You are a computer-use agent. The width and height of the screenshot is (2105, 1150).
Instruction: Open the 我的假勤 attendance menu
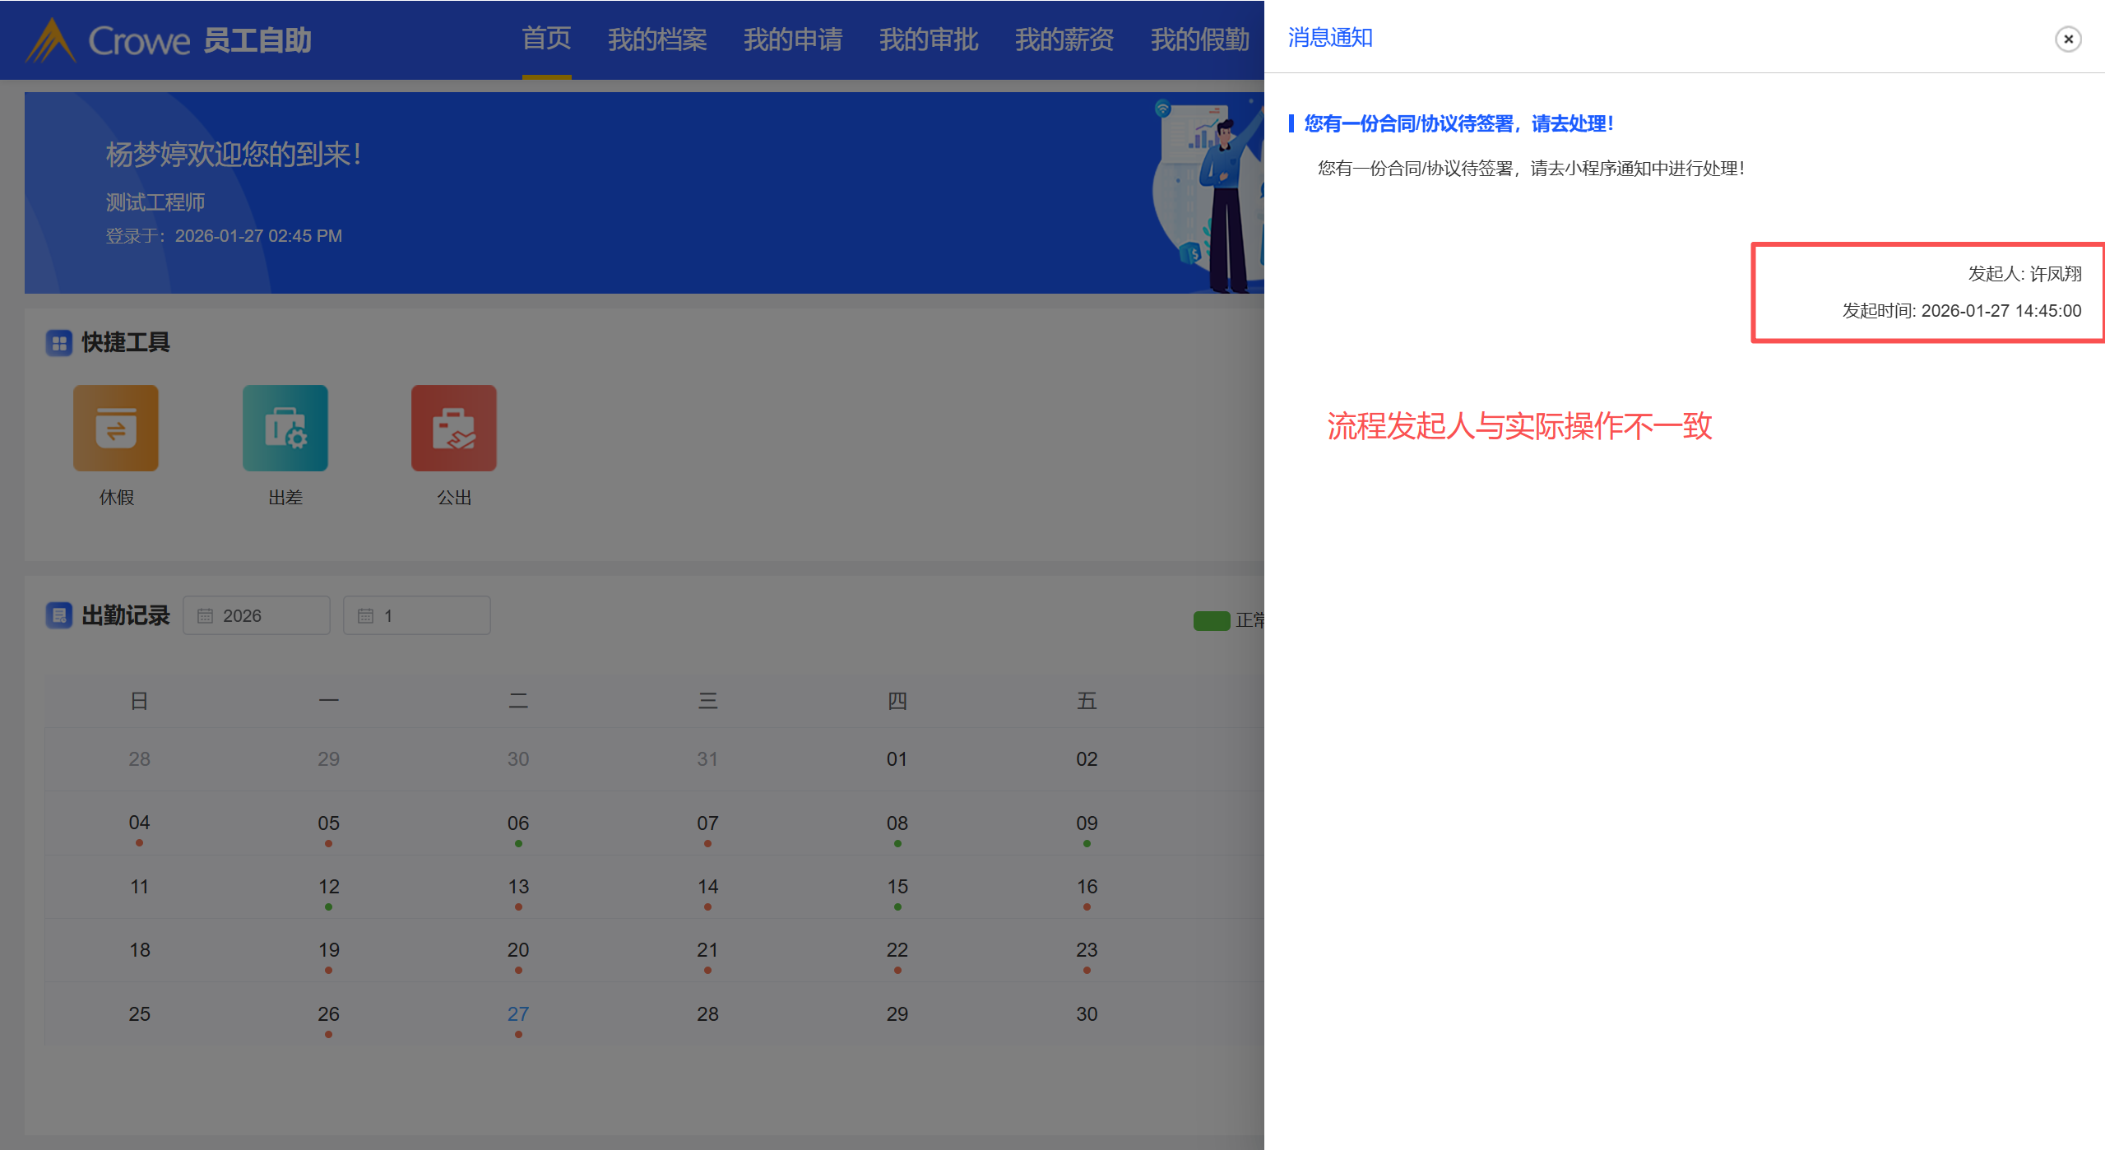pos(1199,39)
